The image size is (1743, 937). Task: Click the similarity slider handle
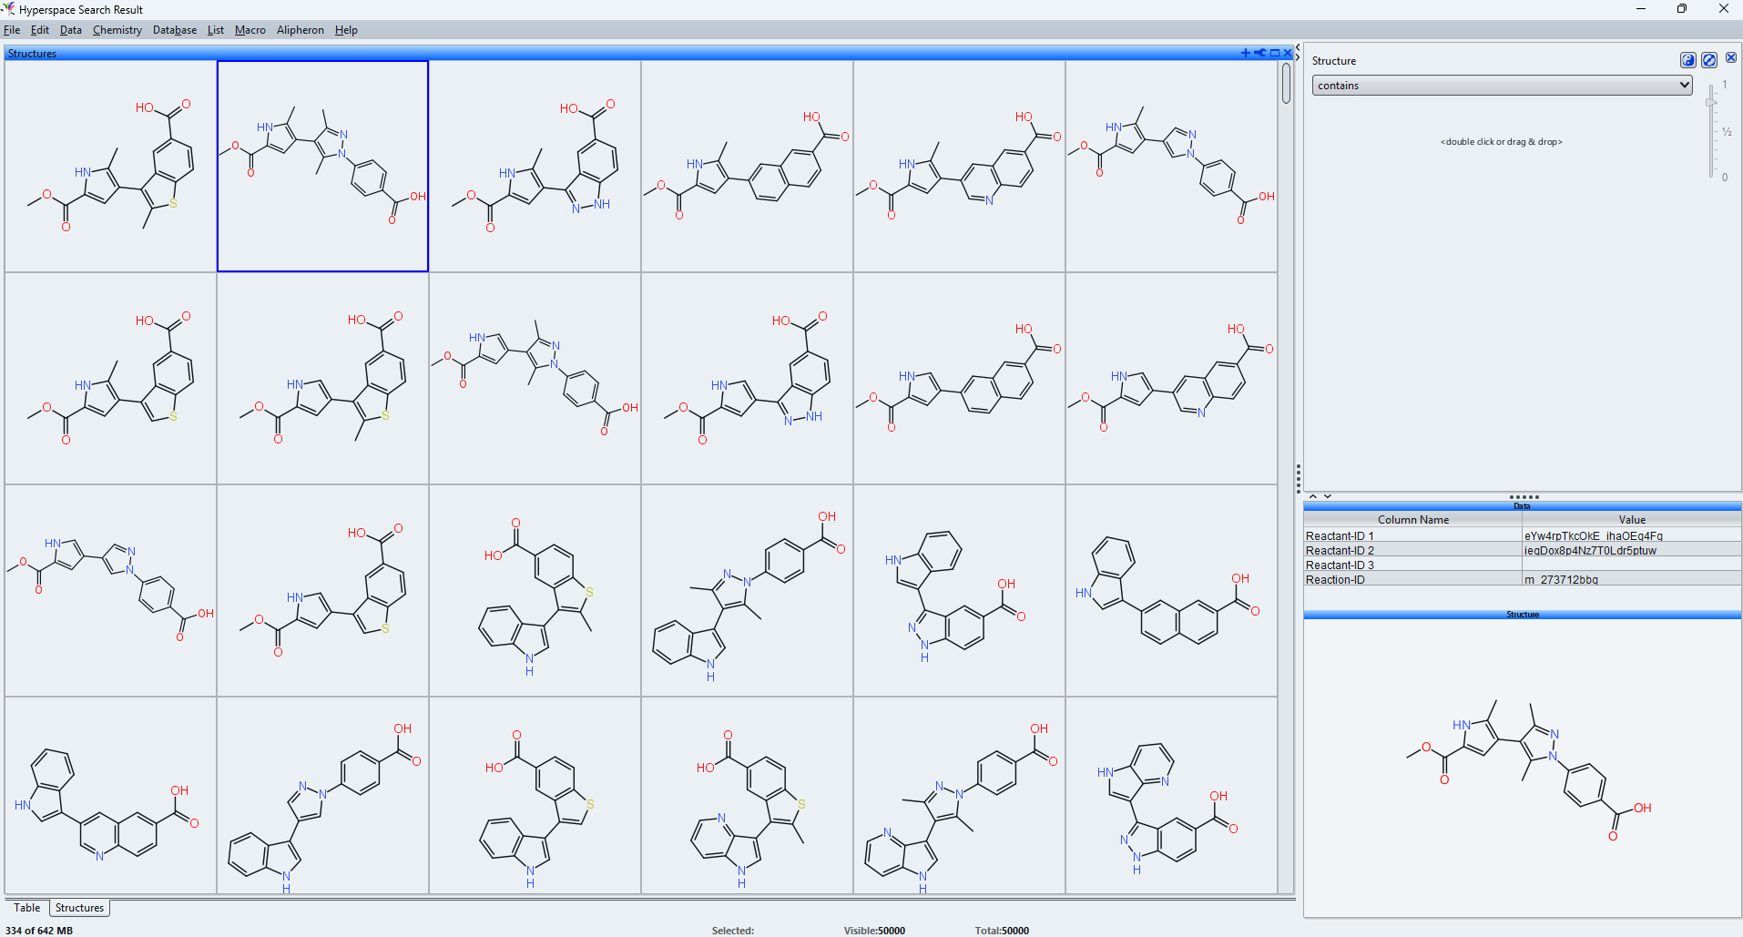click(1711, 103)
